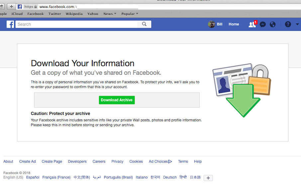The width and height of the screenshot is (301, 185).
Task: Expand the News bookmarks folder
Action: pyautogui.click(x=110, y=14)
